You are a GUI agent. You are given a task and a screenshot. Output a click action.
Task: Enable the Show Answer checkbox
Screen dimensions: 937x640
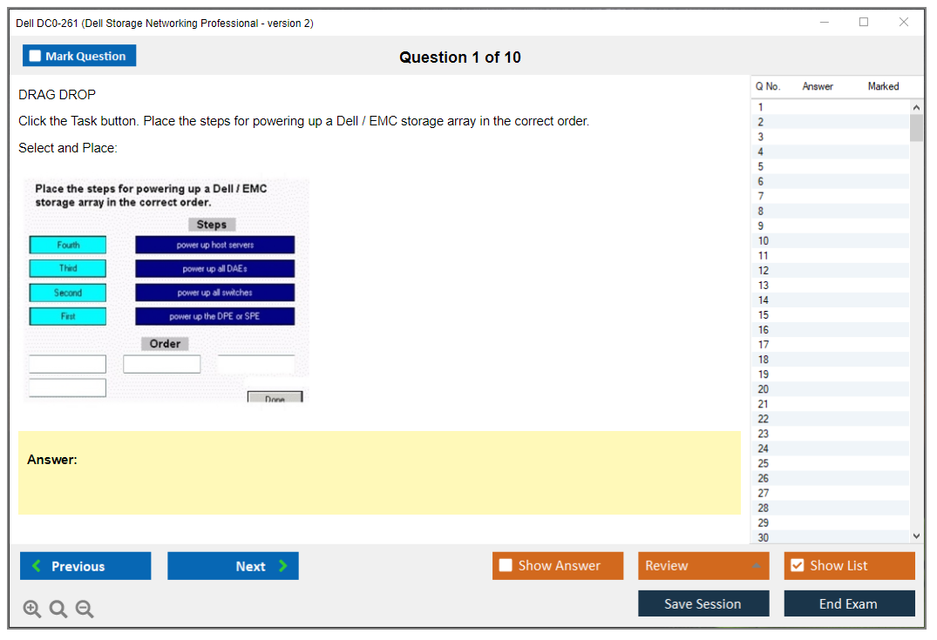point(506,566)
